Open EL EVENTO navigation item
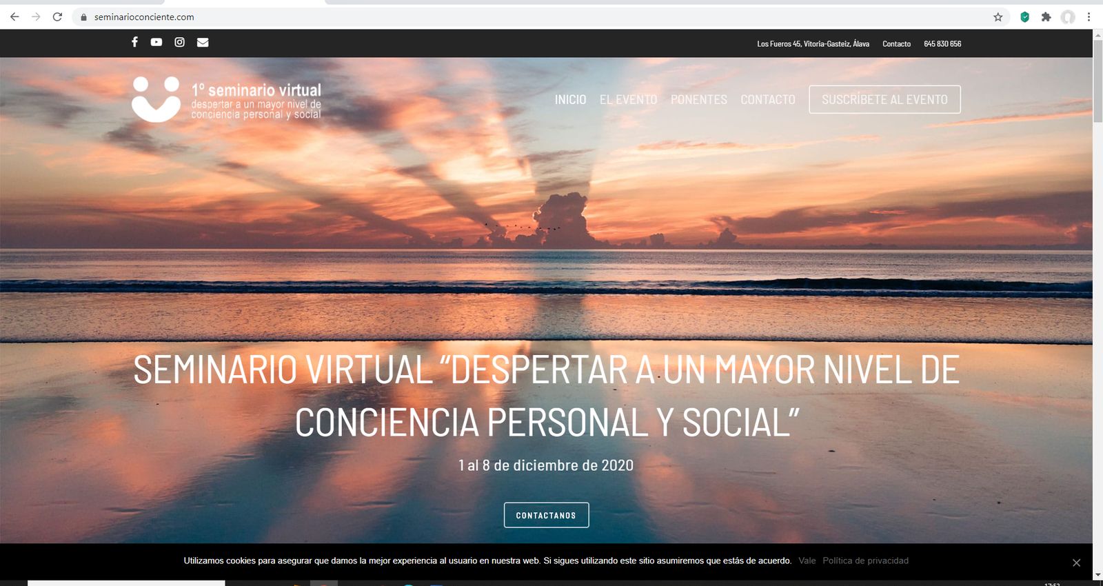The image size is (1103, 586). coord(628,100)
